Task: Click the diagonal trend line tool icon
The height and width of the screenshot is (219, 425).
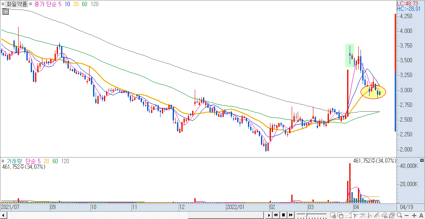Action: coord(377,216)
